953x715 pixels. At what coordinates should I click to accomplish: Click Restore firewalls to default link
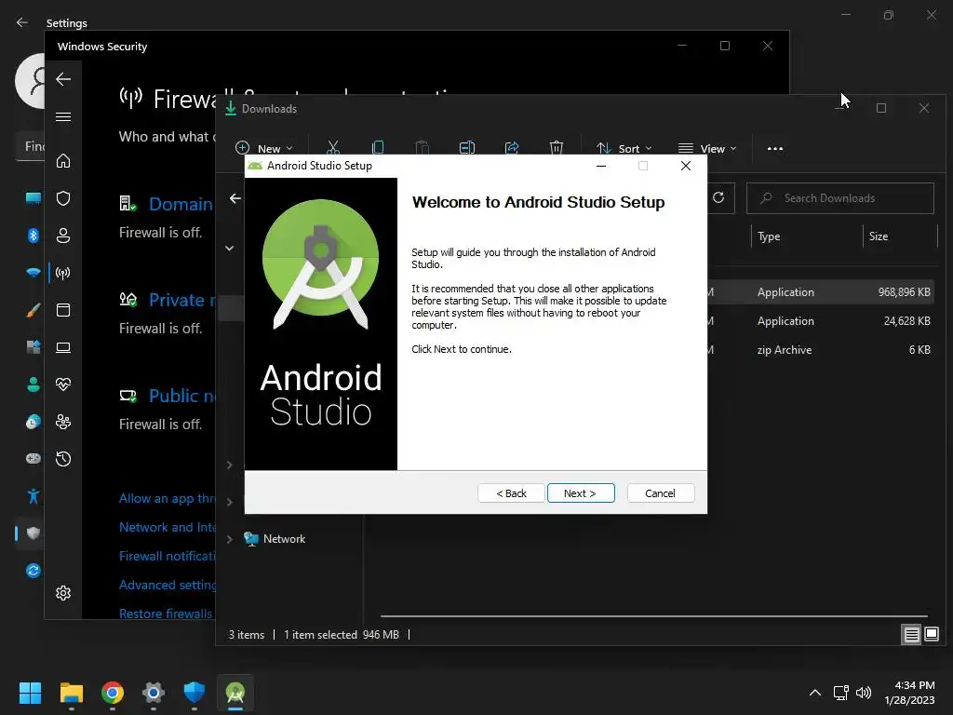pos(166,614)
